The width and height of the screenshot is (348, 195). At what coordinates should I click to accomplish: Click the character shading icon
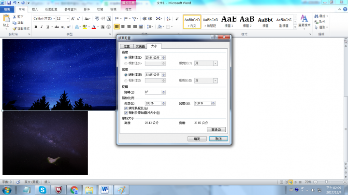click(102, 27)
